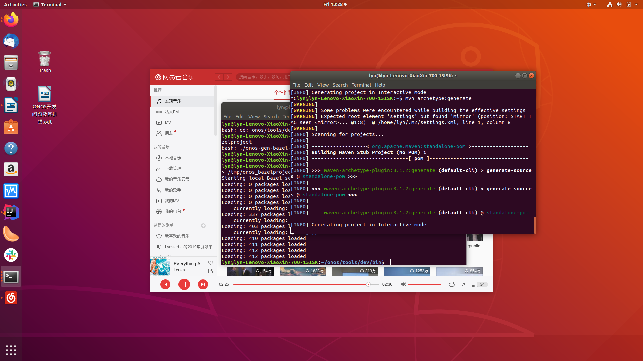Open the Terminal menu in front terminal
The width and height of the screenshot is (643, 361).
click(361, 85)
